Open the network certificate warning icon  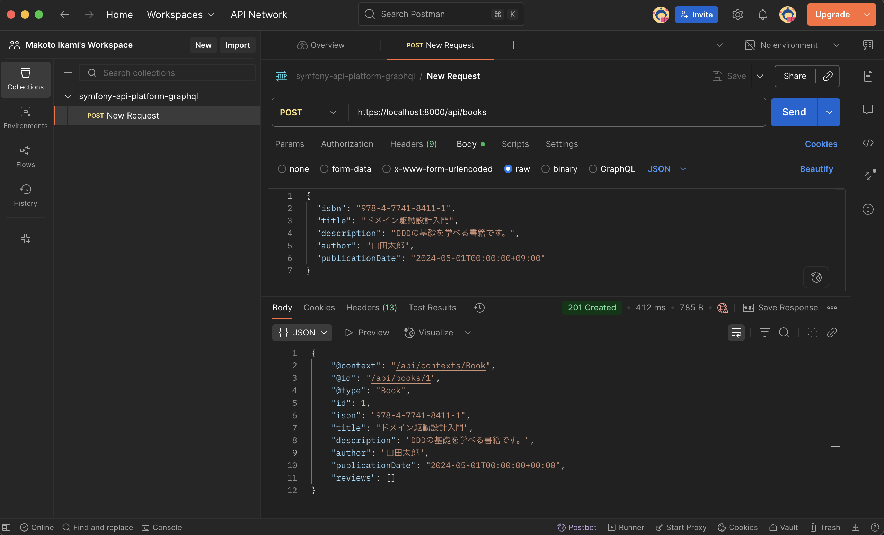tap(722, 307)
